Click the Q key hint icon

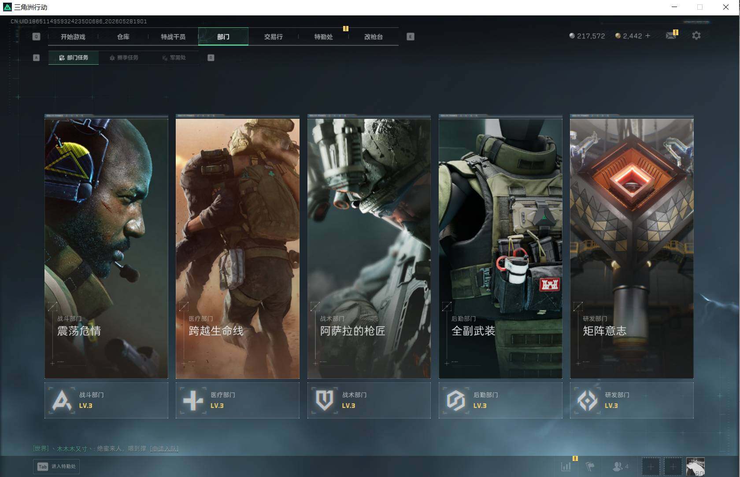tap(37, 37)
